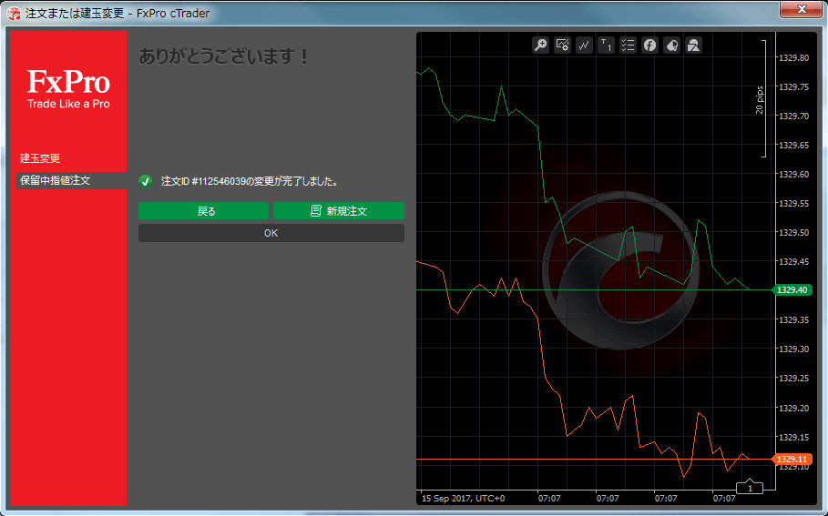Open the drawing shapes objects icon
828x516 pixels.
pos(693,46)
